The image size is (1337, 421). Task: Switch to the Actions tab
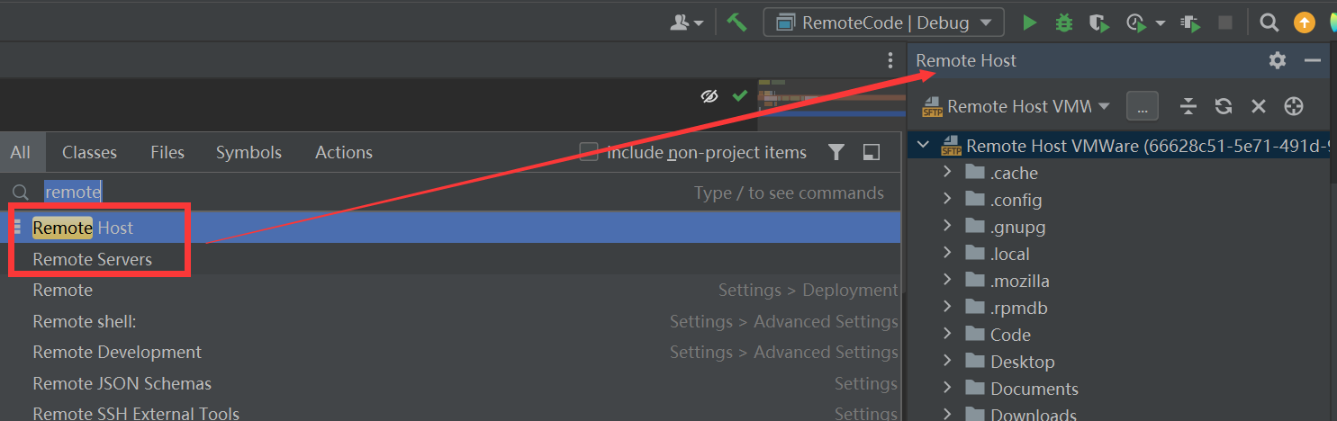pos(344,153)
